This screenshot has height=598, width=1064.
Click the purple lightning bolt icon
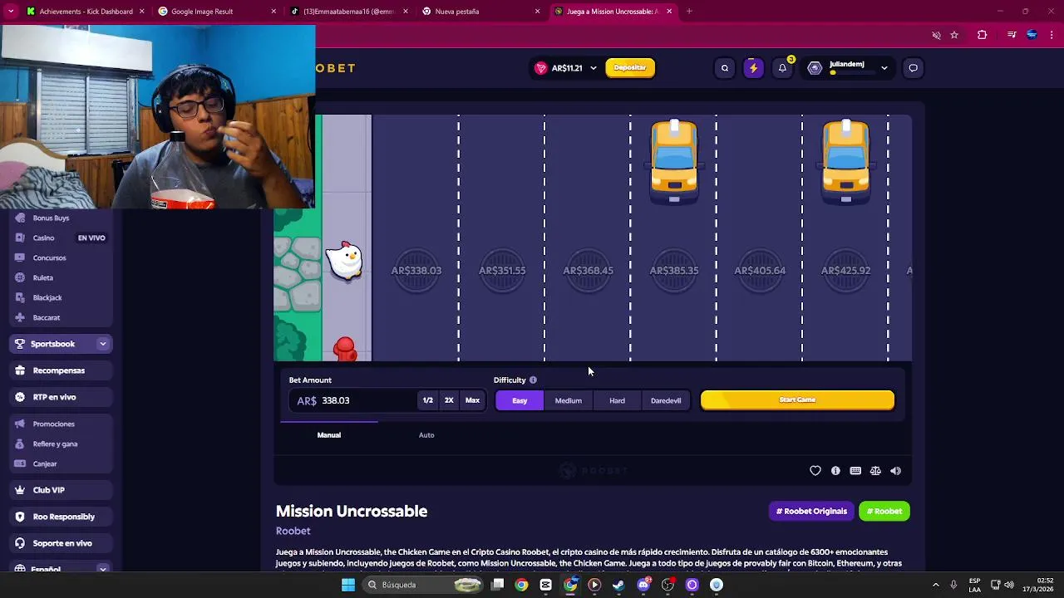(x=753, y=68)
